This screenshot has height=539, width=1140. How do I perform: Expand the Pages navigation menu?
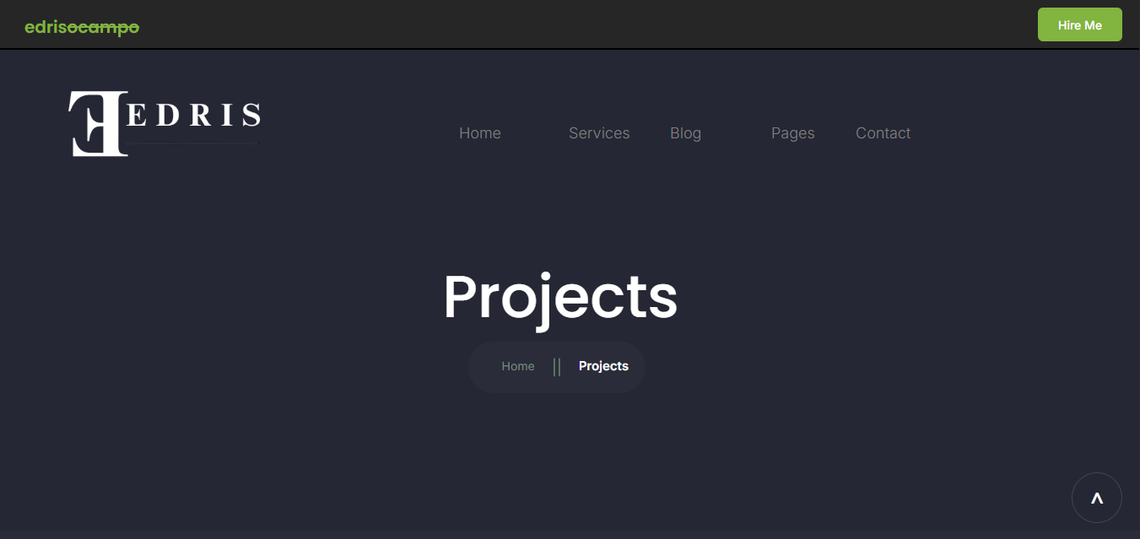coord(792,133)
